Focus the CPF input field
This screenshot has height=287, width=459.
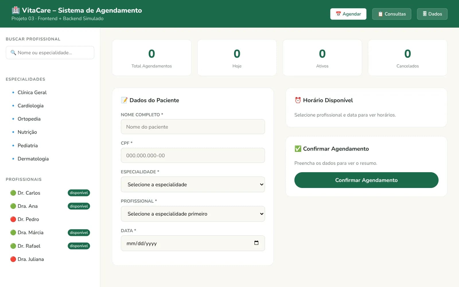point(193,155)
